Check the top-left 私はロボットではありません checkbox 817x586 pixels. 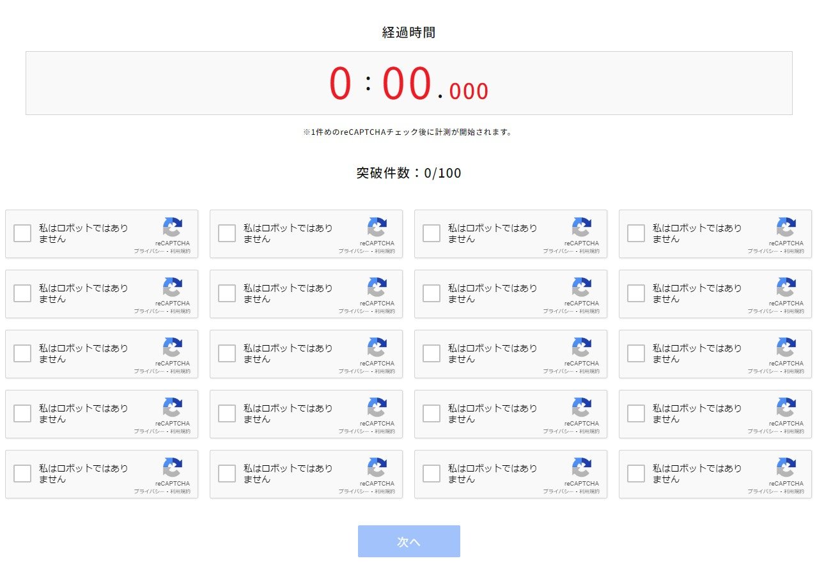pyautogui.click(x=22, y=233)
